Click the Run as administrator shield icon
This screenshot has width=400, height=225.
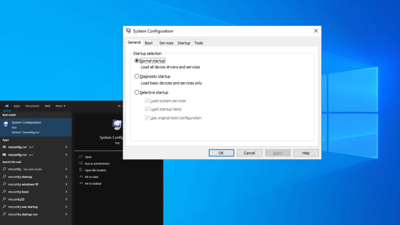coord(81,163)
